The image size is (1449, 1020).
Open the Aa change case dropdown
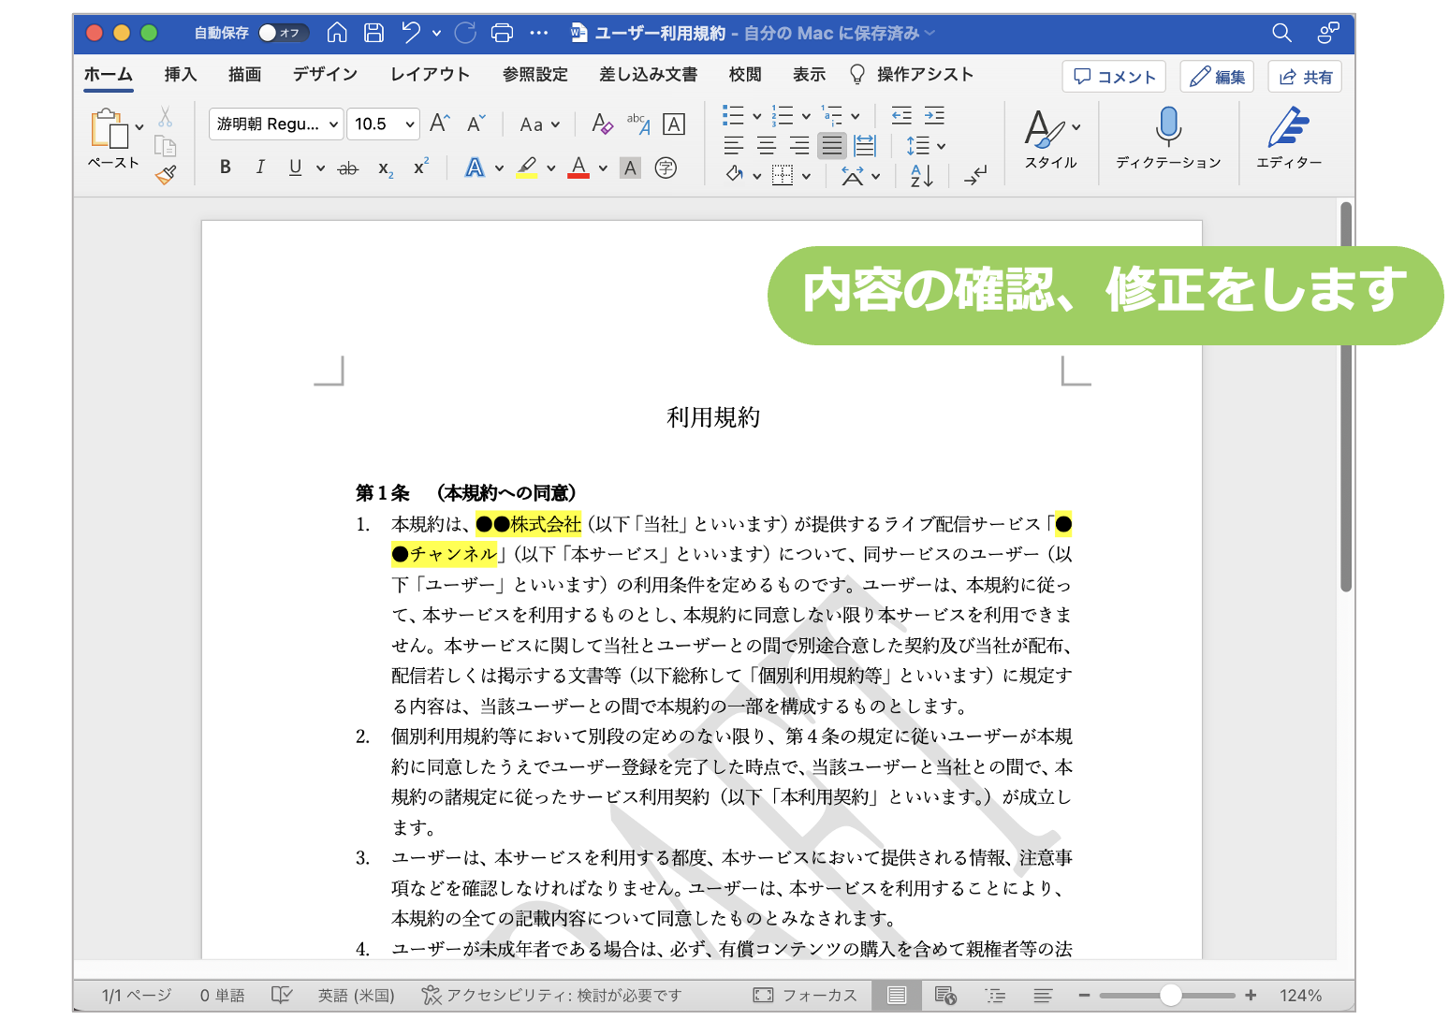(540, 124)
